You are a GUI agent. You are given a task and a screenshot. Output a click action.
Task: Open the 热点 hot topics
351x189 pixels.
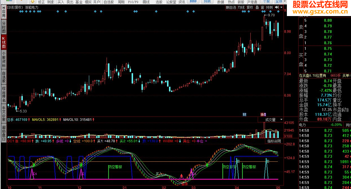[x=231, y=2]
